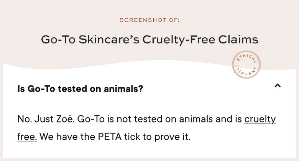Click the opening word 'No.' in the answer
Image resolution: width=299 pixels, height=161 pixels.
(x=25, y=119)
